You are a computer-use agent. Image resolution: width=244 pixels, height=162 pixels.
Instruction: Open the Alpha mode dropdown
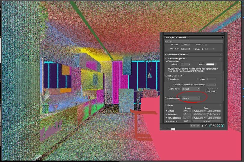[190, 89]
